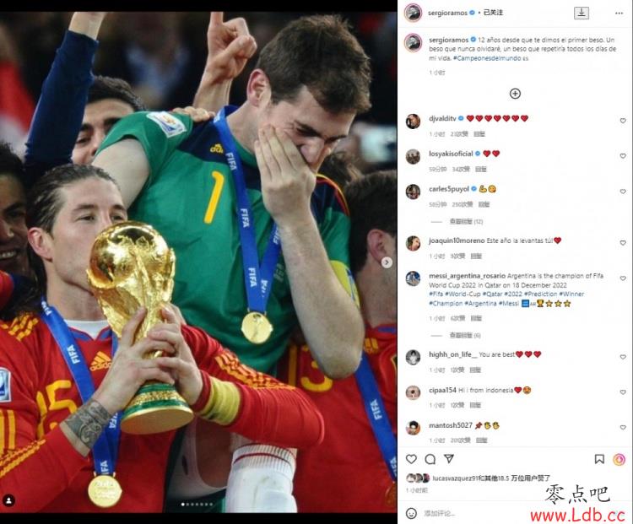Screen dimensions: 633x524
Task: Go to next photo with arrow
Action: (x=387, y=262)
